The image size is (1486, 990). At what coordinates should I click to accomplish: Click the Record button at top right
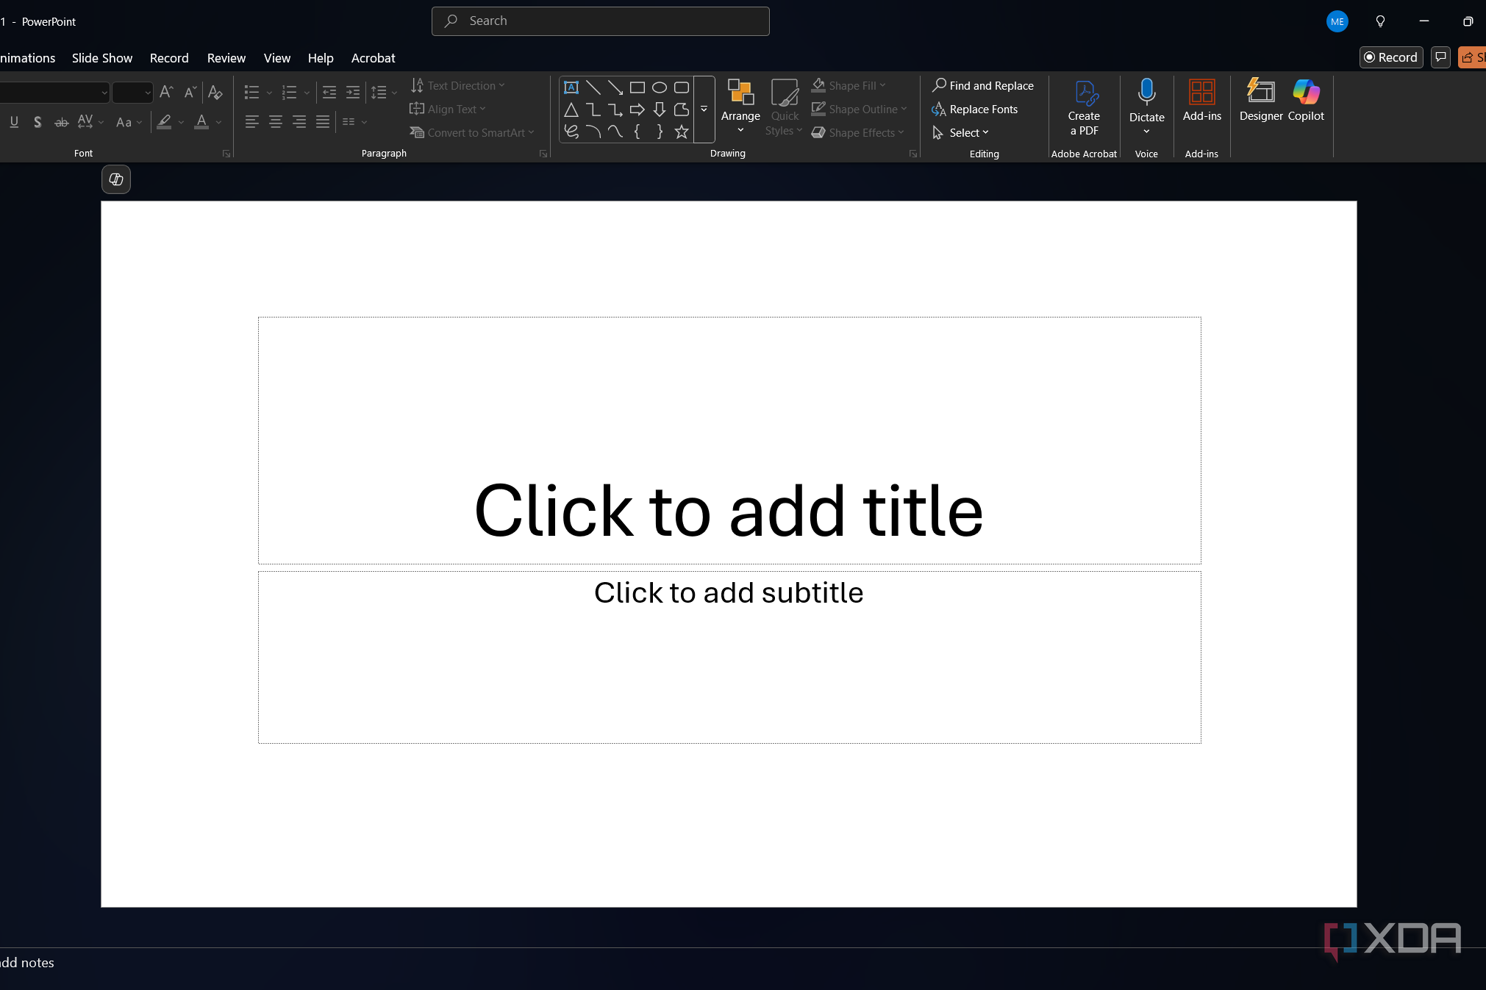pos(1390,57)
